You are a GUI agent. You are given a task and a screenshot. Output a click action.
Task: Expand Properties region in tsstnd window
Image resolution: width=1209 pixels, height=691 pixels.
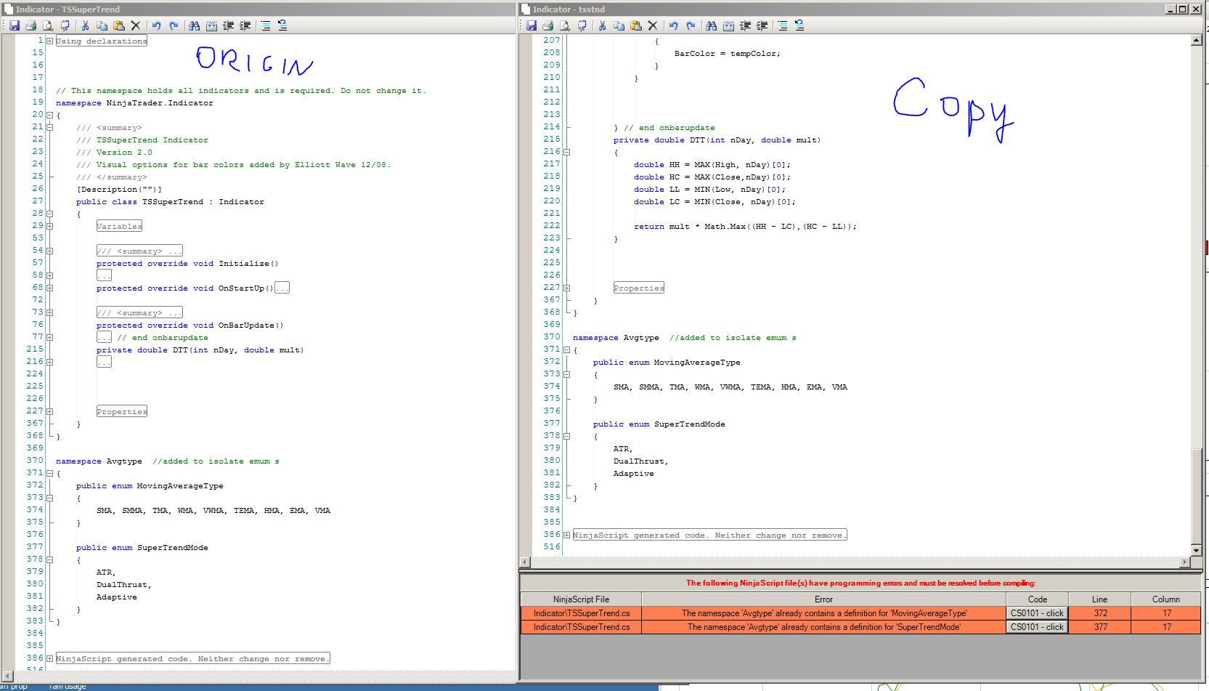click(x=566, y=288)
